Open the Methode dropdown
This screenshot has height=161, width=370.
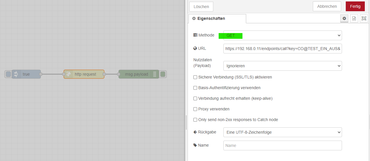point(283,35)
